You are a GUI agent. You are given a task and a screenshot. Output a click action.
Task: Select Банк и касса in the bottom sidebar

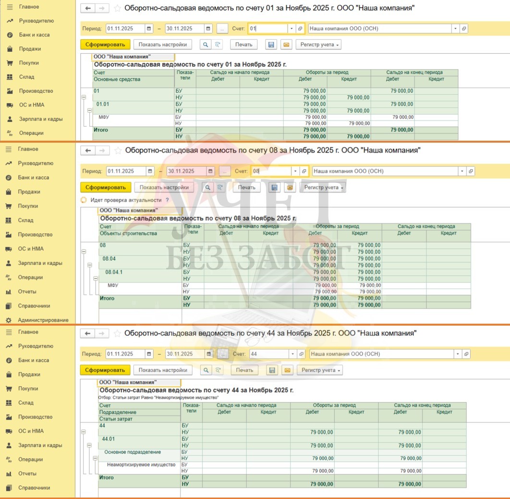pyautogui.click(x=34, y=360)
